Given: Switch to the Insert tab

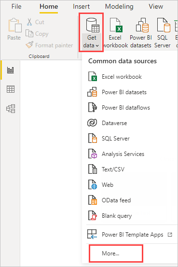Looking at the screenshot, I should [81, 6].
